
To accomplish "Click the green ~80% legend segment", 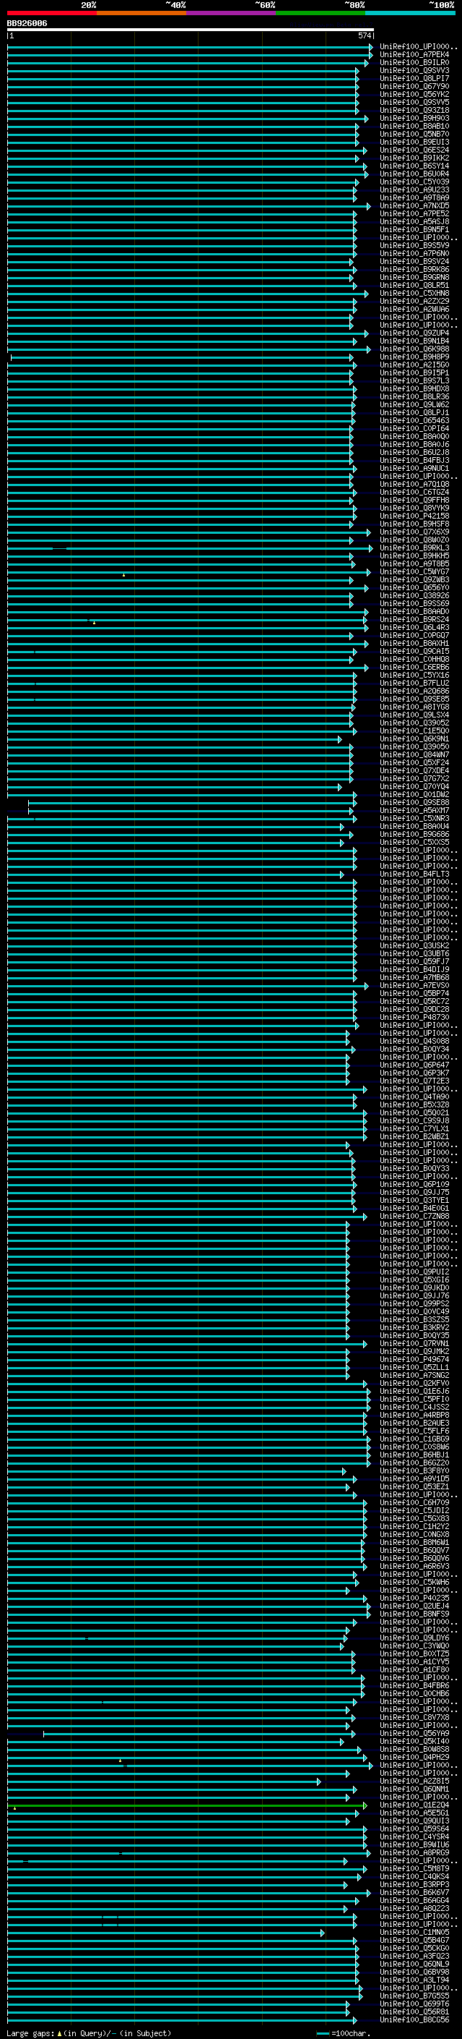I will coord(321,13).
